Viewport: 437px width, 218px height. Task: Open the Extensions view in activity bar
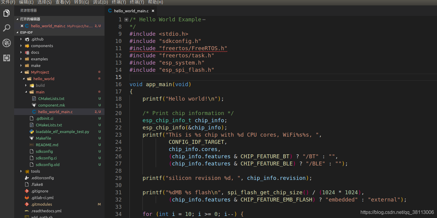pos(7,58)
